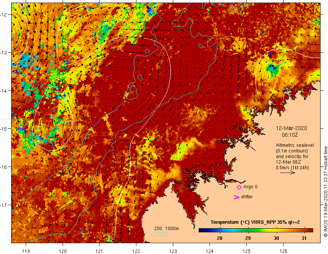
Task: Click the '122' longitude axis label
Action: coord(136,251)
